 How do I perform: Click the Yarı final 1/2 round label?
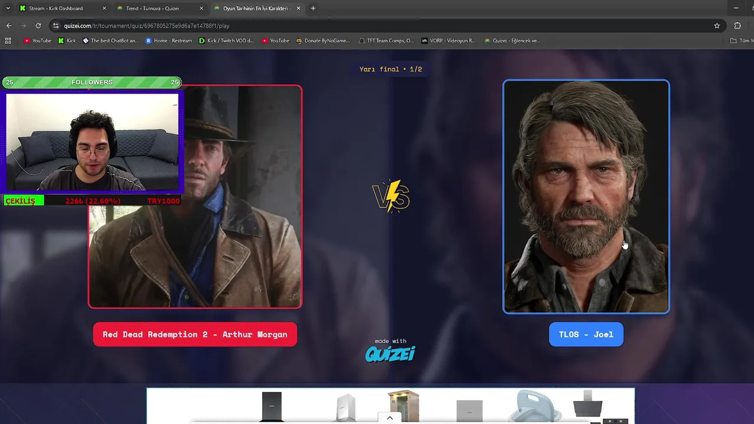[391, 69]
